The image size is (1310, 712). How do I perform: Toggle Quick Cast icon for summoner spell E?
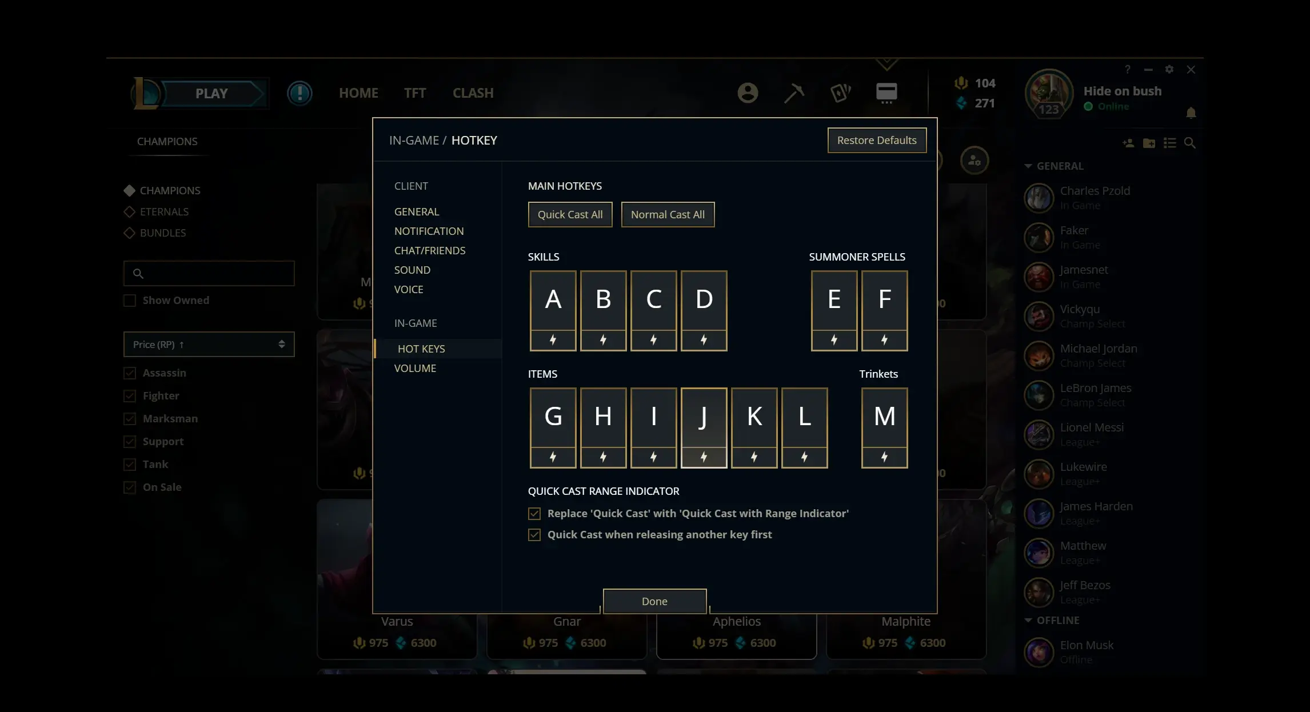tap(834, 340)
